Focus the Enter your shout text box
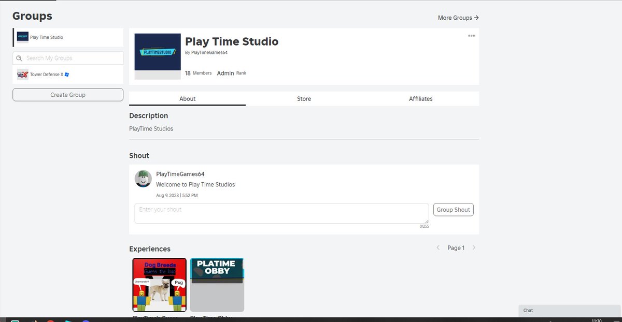The image size is (622, 322). point(281,213)
